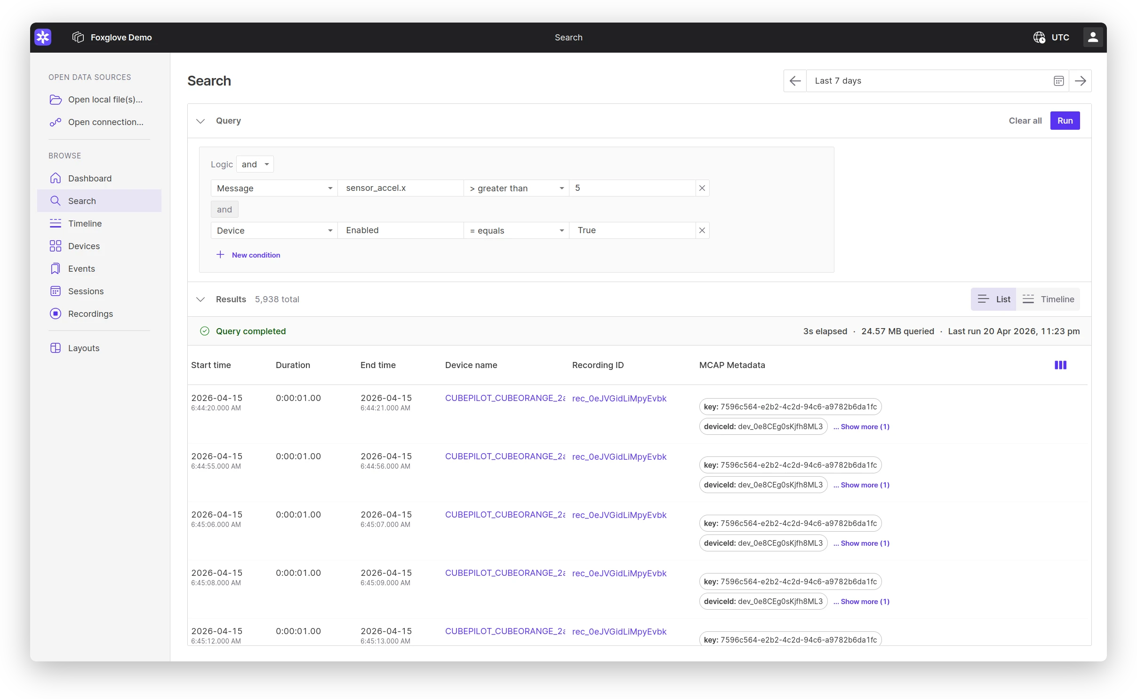Open the user profile avatar menu
1137x699 pixels.
pos(1093,37)
